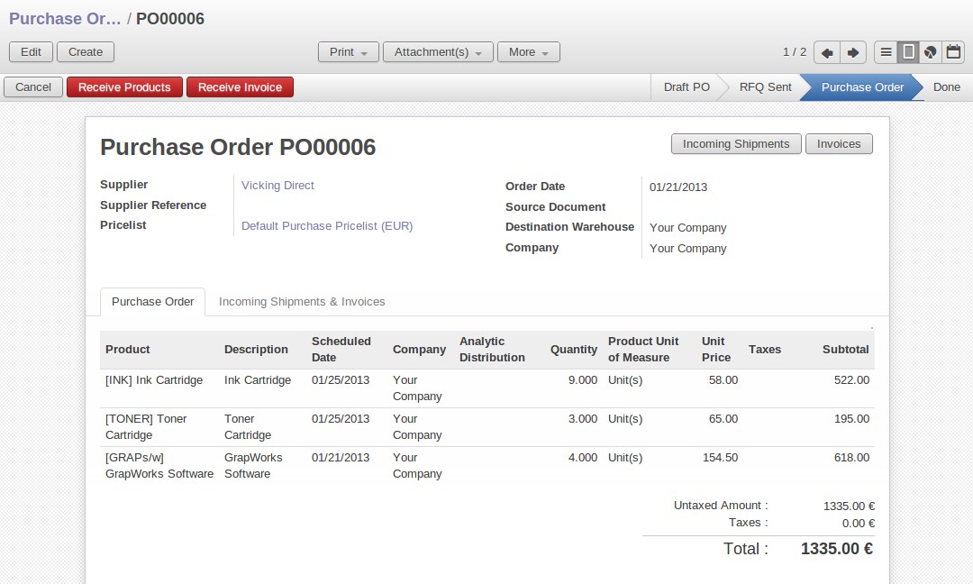The height and width of the screenshot is (584, 973).
Task: Click the record counter 1 / 2
Action: click(x=795, y=52)
